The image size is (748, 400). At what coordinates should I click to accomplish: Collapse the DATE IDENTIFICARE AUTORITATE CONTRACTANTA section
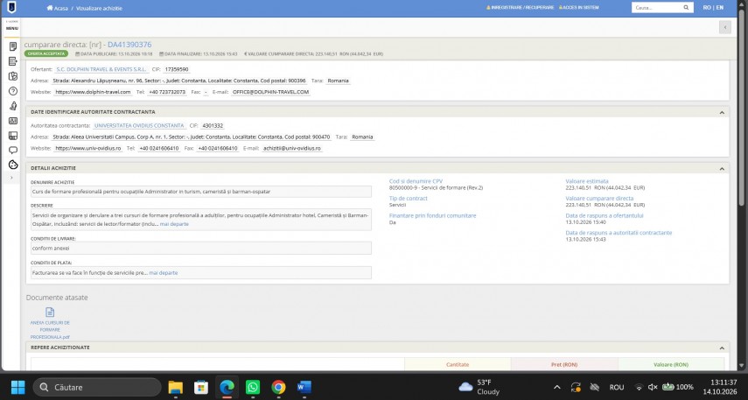point(722,112)
